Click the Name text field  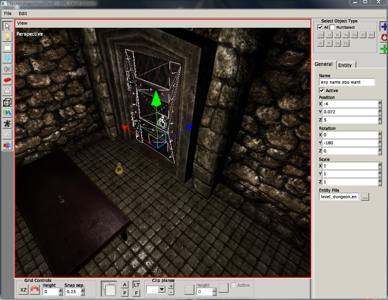click(x=347, y=82)
